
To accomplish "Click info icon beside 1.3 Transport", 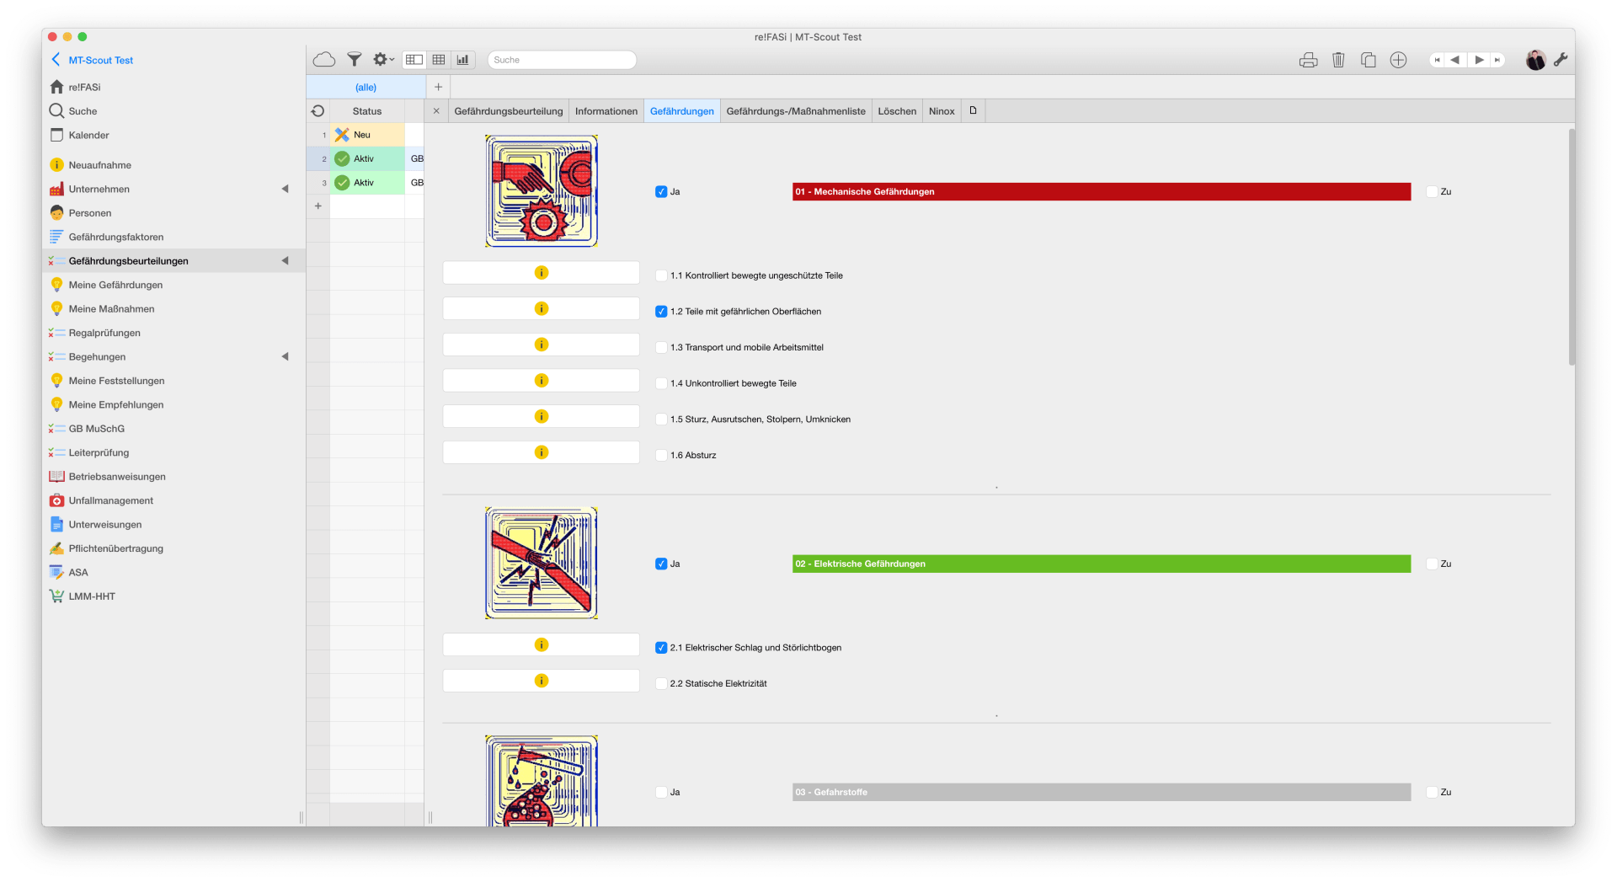I will point(542,345).
